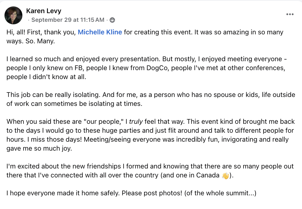The width and height of the screenshot is (302, 209).
Task: Click the word "Canada" in the post
Action: pos(208,175)
